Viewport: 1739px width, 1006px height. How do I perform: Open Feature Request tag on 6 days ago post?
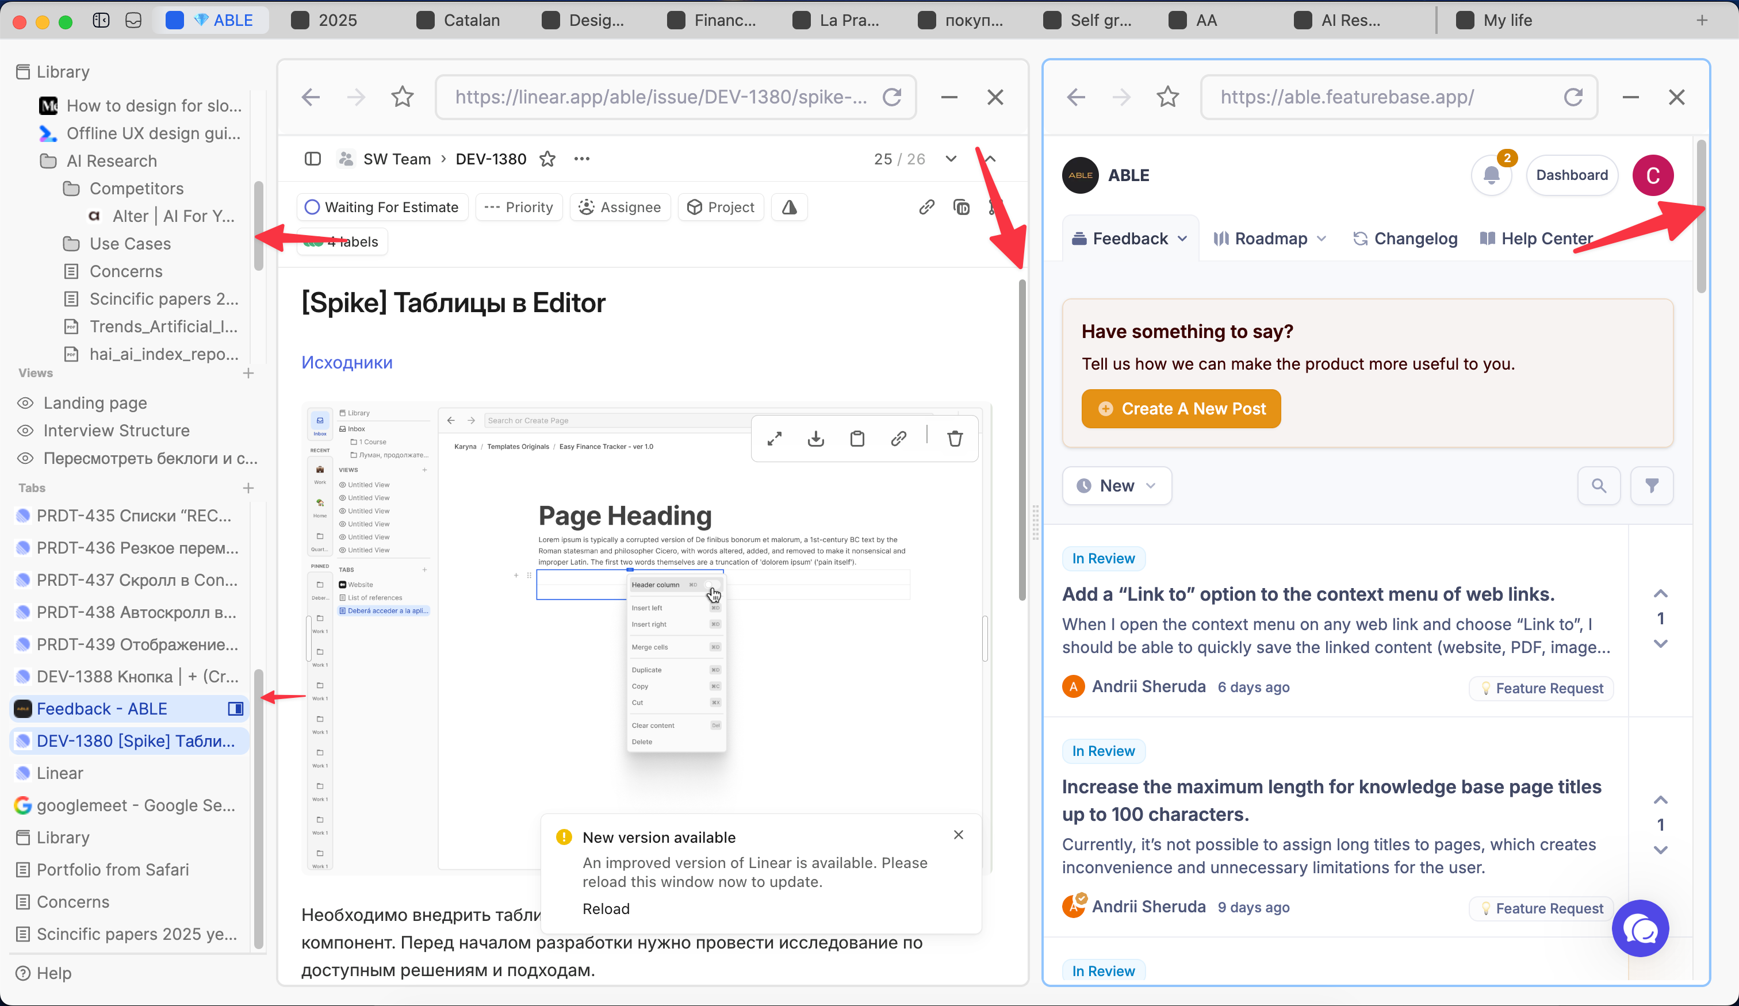(x=1541, y=688)
